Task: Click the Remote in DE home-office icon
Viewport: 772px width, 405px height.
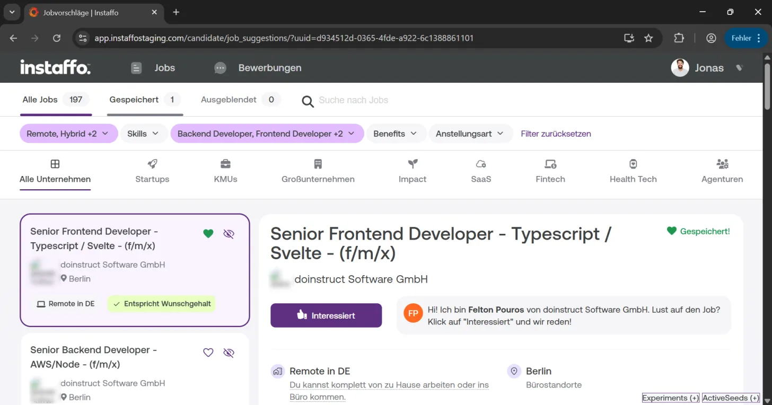Action: pyautogui.click(x=277, y=371)
